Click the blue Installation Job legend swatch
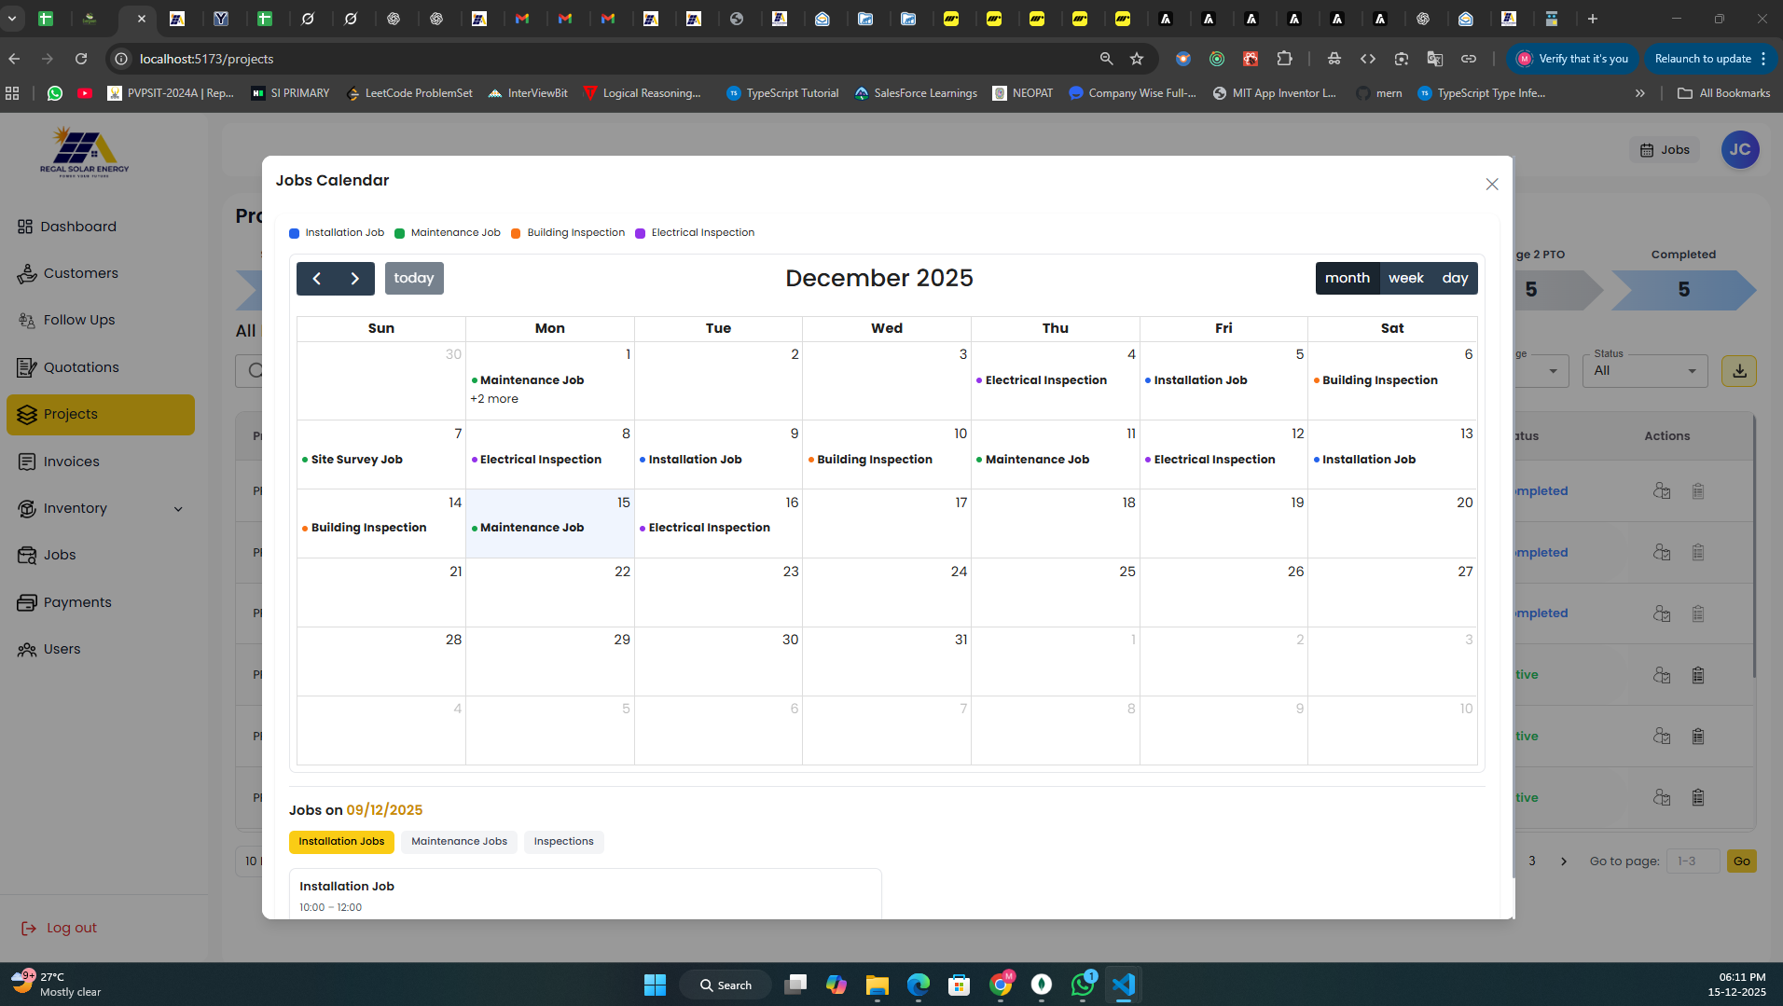This screenshot has width=1783, height=1006. tap(294, 234)
